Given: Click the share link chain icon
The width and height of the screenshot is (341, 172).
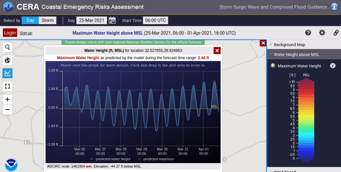Looking at the screenshot, I should coord(336,33).
